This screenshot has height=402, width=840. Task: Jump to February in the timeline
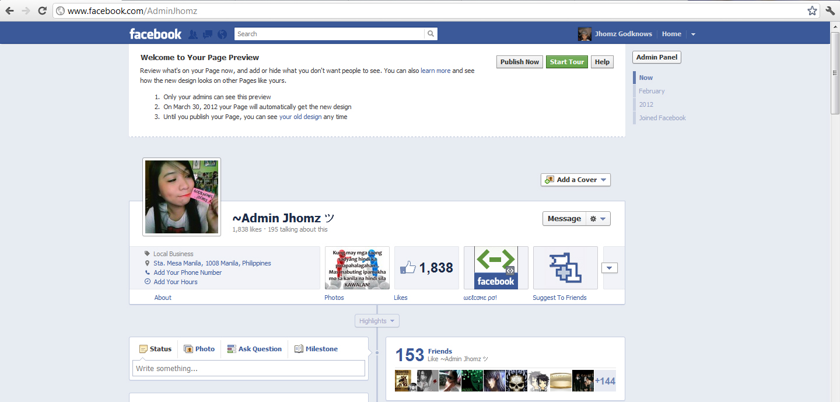pyautogui.click(x=652, y=91)
